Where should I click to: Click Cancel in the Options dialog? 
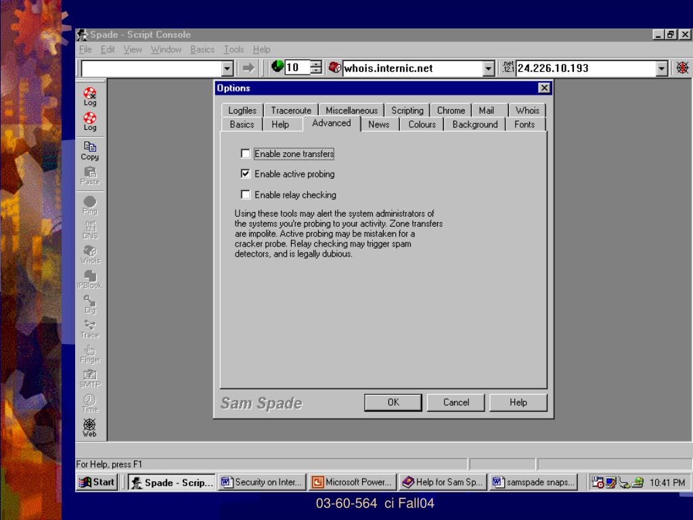[x=456, y=402]
